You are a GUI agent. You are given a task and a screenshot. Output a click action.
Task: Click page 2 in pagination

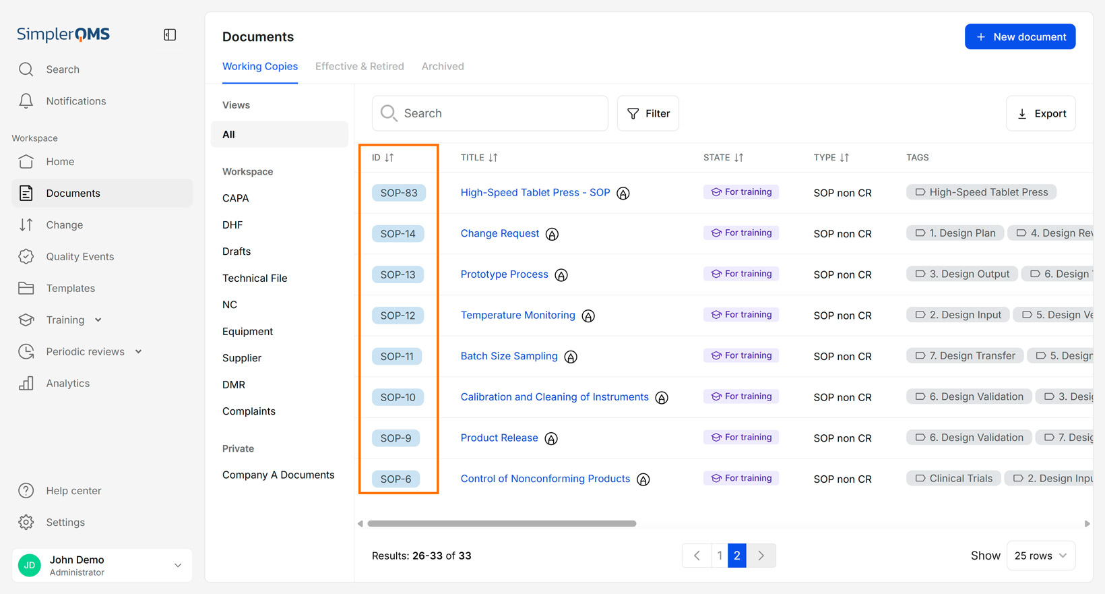737,556
